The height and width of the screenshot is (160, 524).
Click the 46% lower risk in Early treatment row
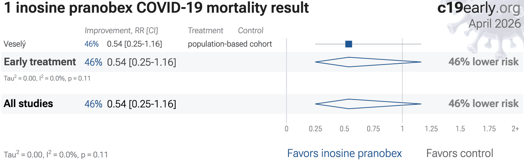tap(484, 62)
